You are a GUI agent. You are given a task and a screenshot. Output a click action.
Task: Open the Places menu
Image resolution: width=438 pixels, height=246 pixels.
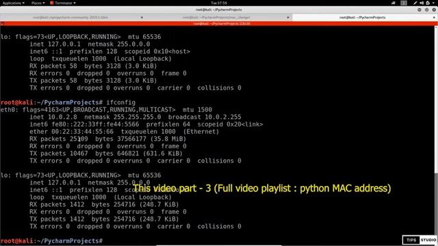coord(38,3)
